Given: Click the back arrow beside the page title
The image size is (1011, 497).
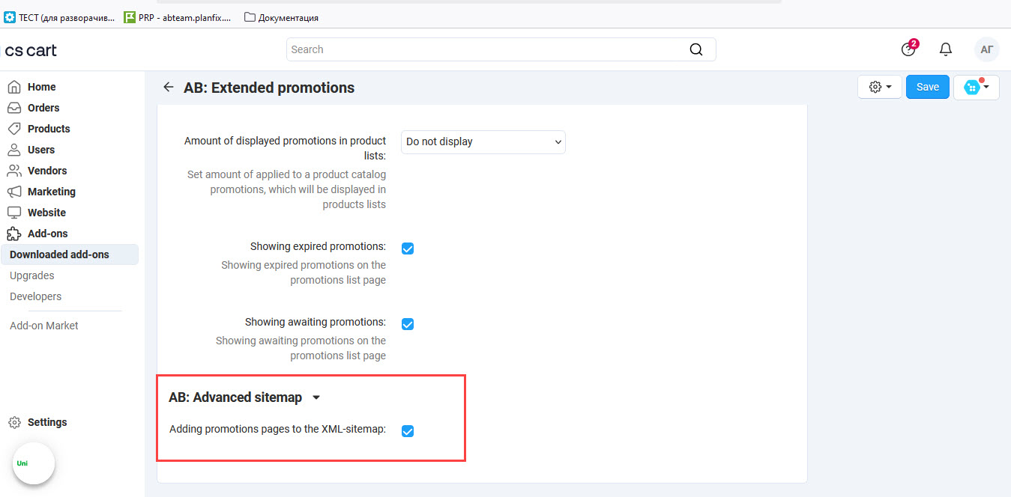Looking at the screenshot, I should click(169, 88).
